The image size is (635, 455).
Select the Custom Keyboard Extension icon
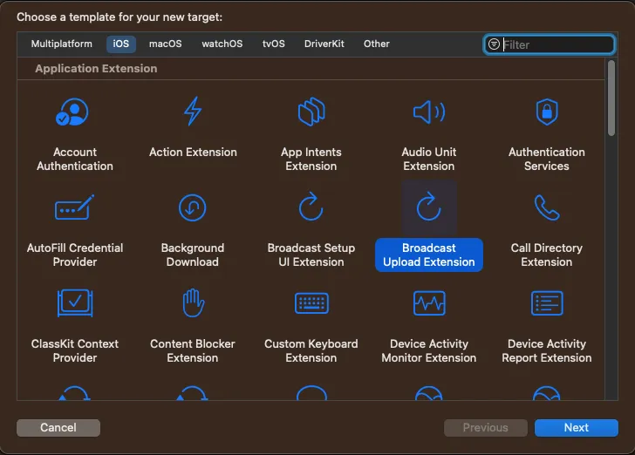click(311, 303)
